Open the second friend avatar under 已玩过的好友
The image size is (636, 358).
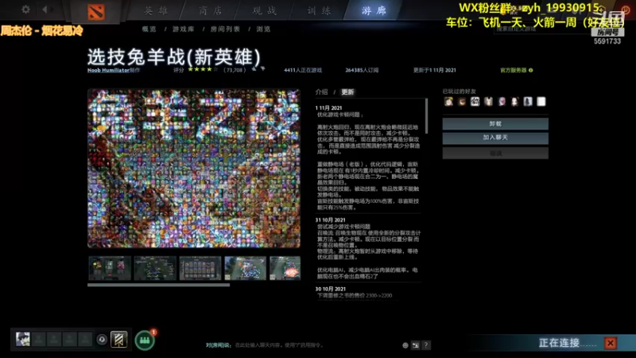point(462,102)
